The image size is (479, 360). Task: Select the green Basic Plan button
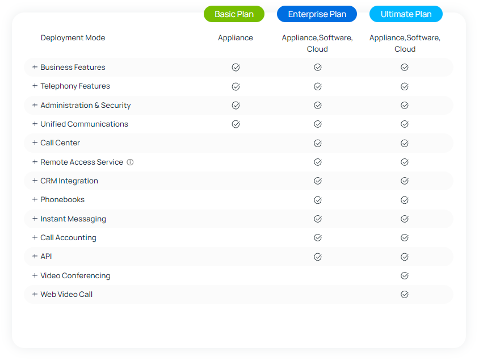pyautogui.click(x=234, y=14)
